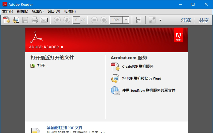
Task: Click 使用 SendNow 联机服务共享文件 link
Action: [x=149, y=90]
